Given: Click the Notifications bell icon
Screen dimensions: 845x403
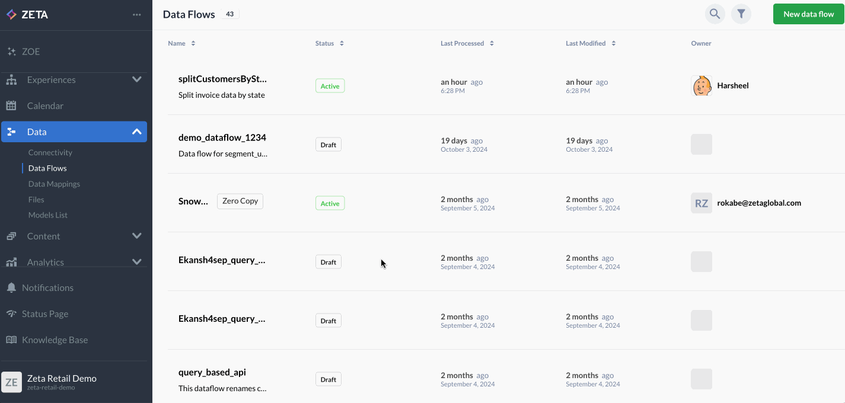Looking at the screenshot, I should (x=11, y=287).
